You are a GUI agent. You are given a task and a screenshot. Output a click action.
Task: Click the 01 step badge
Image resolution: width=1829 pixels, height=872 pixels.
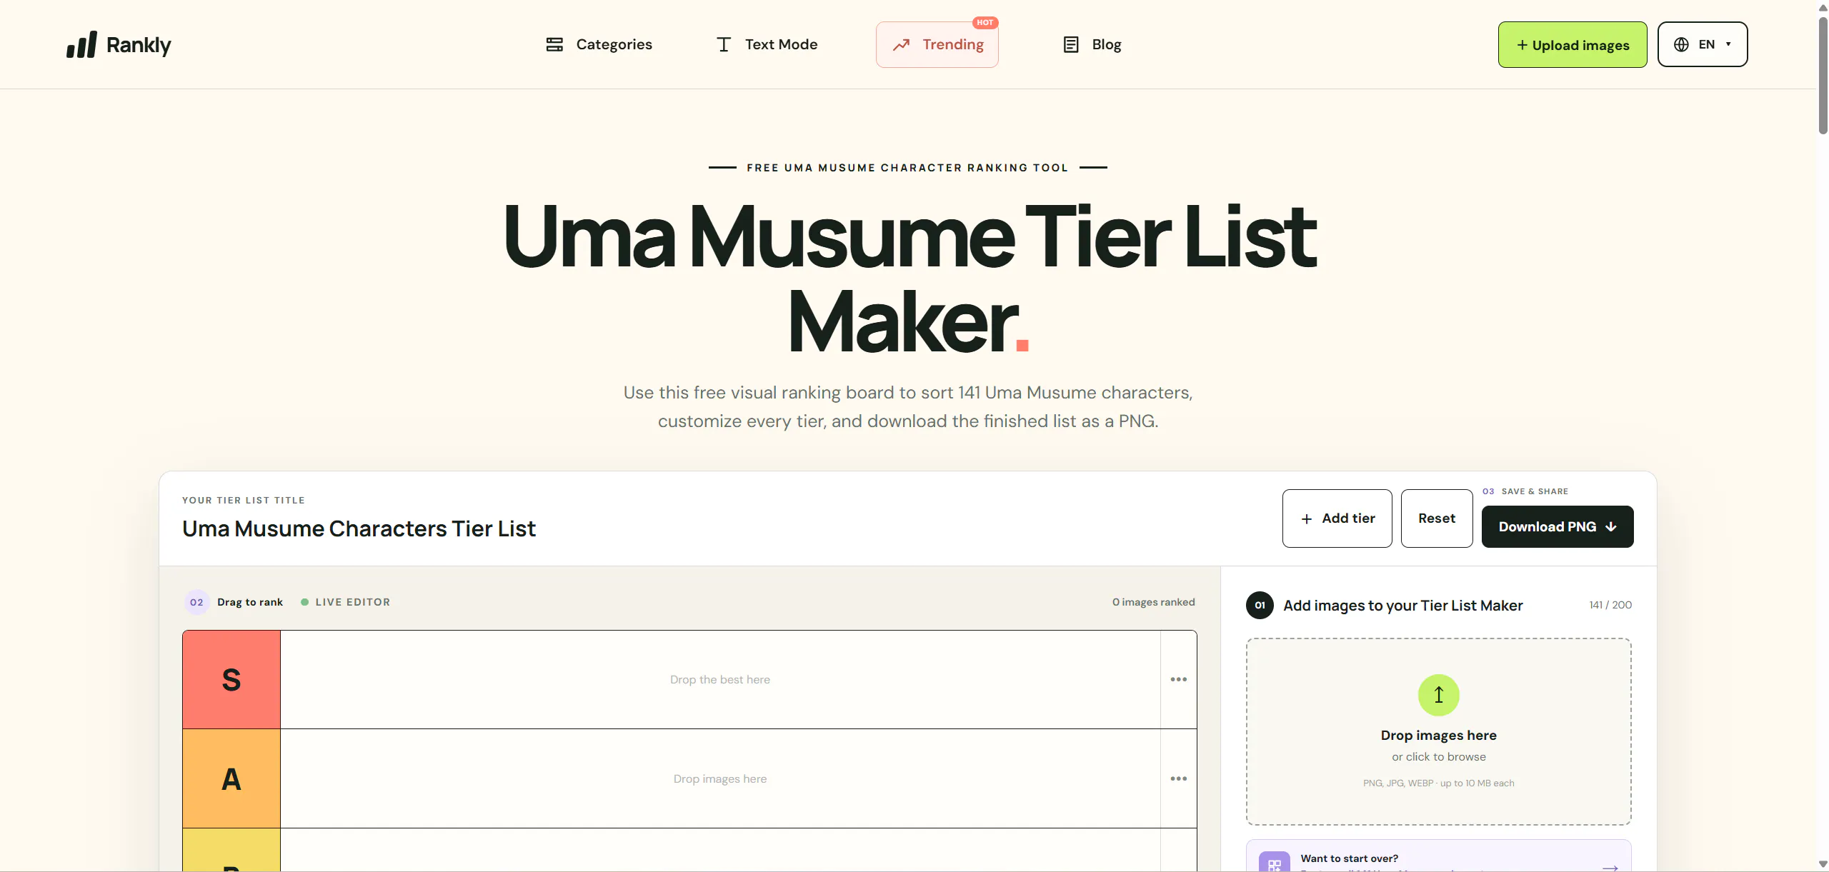(1260, 606)
